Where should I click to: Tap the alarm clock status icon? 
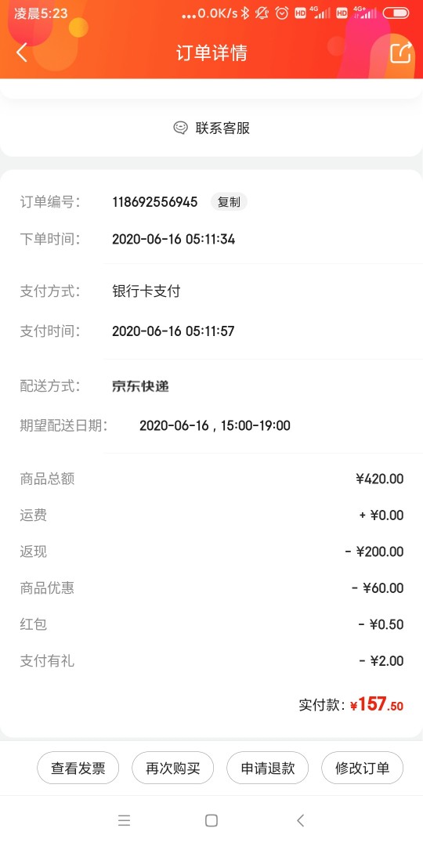(282, 13)
